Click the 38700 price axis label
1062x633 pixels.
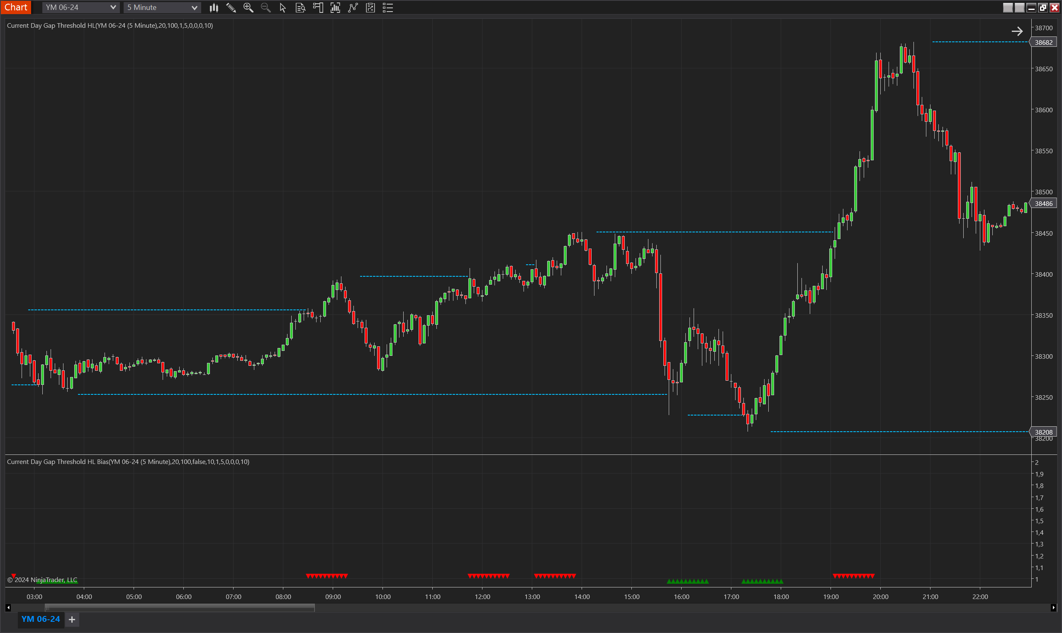(1044, 28)
